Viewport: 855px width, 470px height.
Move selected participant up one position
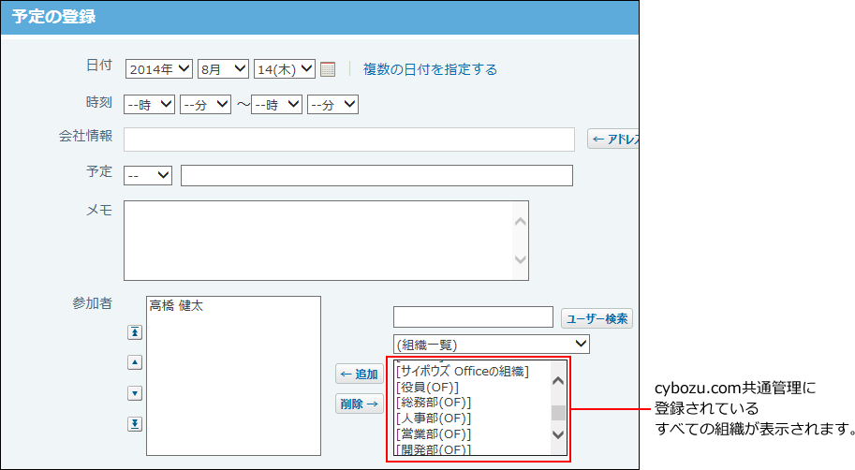135,362
